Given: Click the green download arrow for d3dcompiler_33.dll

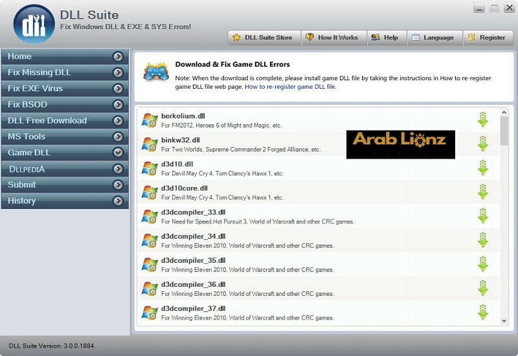Looking at the screenshot, I should point(482,216).
